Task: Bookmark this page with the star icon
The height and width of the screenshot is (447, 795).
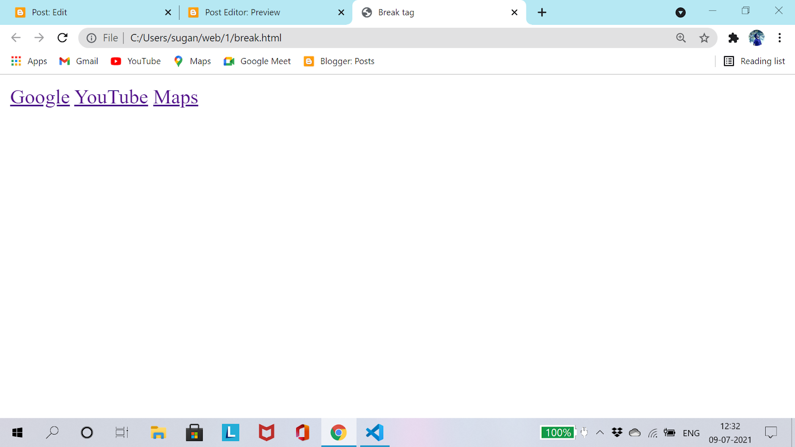Action: tap(704, 38)
